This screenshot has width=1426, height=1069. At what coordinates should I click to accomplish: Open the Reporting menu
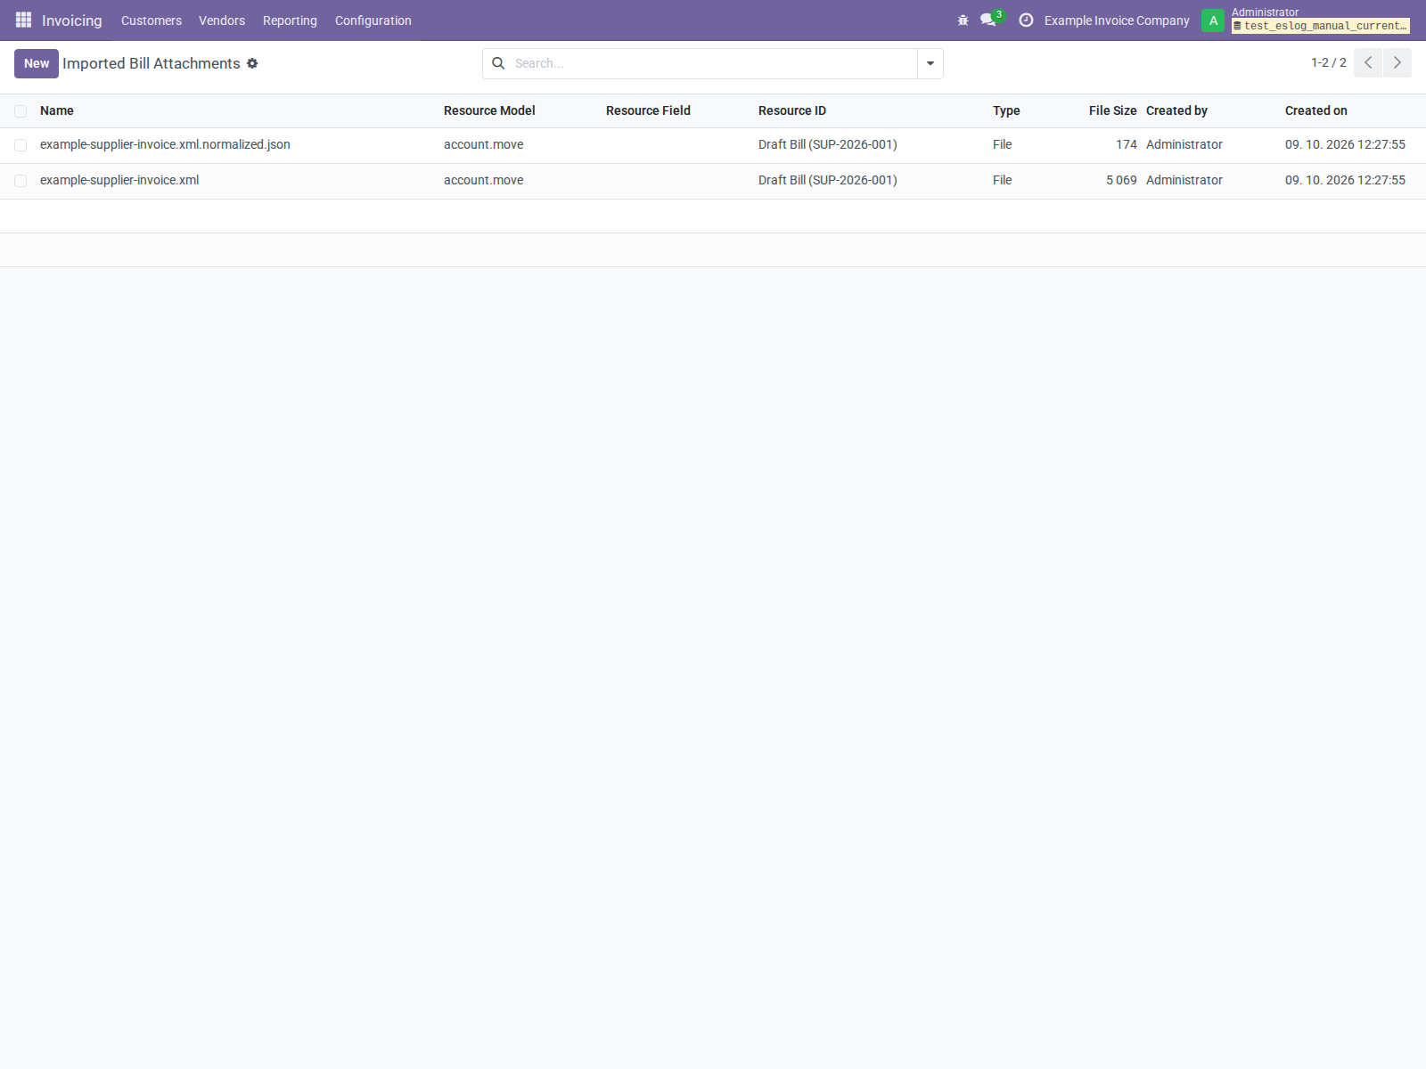(x=290, y=20)
